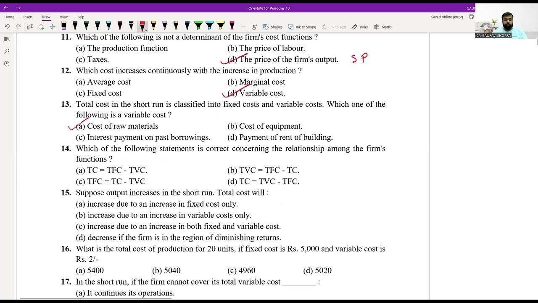Add a new pen with the plus icon
This screenshot has width=538, height=303.
[243, 27]
